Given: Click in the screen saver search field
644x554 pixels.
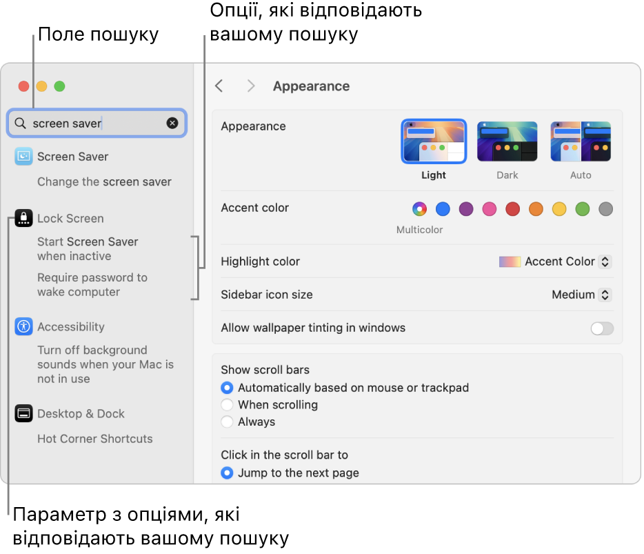Looking at the screenshot, I should click(97, 123).
